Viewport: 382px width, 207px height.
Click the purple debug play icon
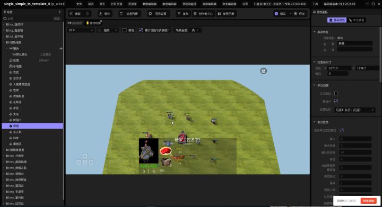tap(276, 14)
